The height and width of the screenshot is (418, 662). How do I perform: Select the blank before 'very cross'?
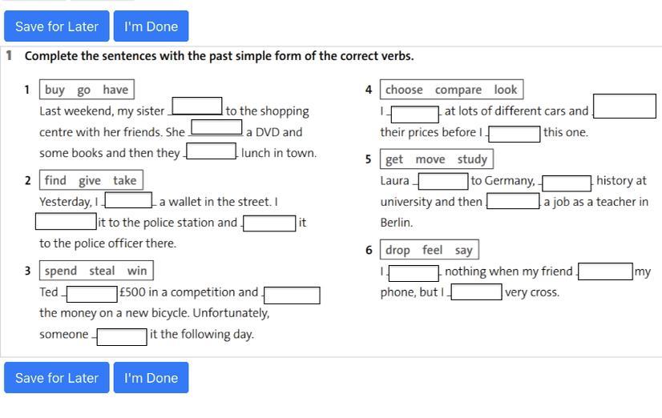coord(477,292)
